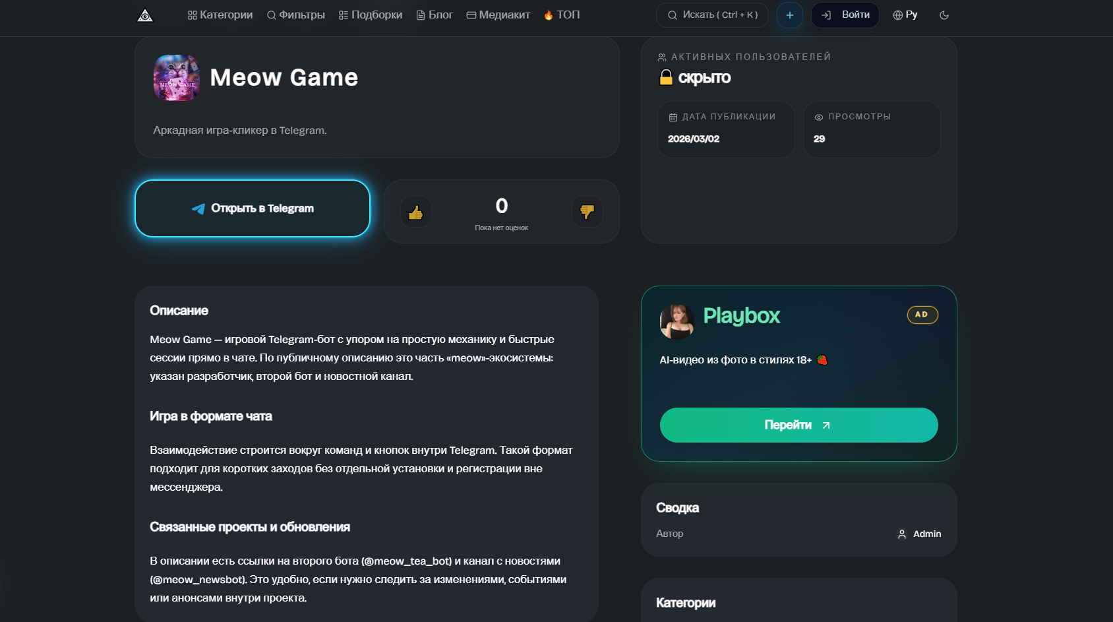
Task: Click the views count 29
Action: (820, 139)
